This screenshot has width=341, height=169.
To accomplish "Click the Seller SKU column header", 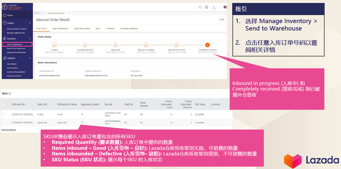I will click(42, 104).
